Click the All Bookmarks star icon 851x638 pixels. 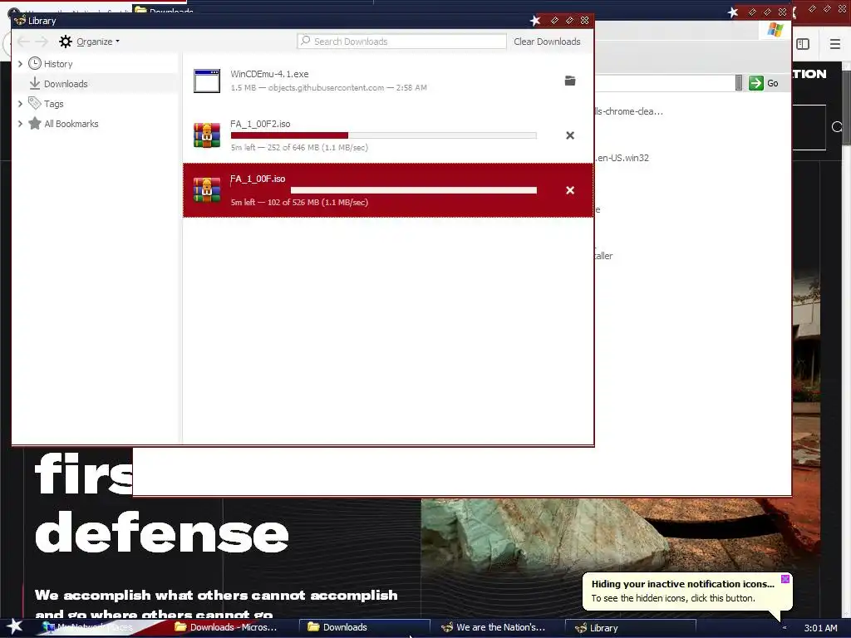click(x=34, y=123)
